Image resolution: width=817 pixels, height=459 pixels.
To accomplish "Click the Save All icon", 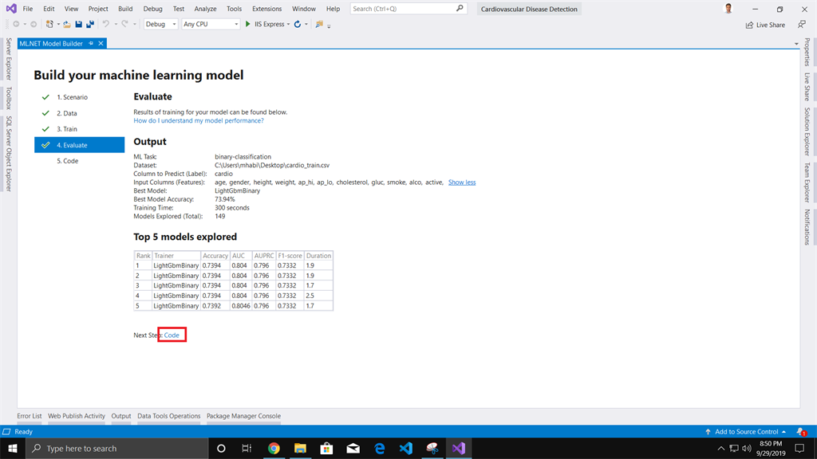I will click(x=90, y=24).
